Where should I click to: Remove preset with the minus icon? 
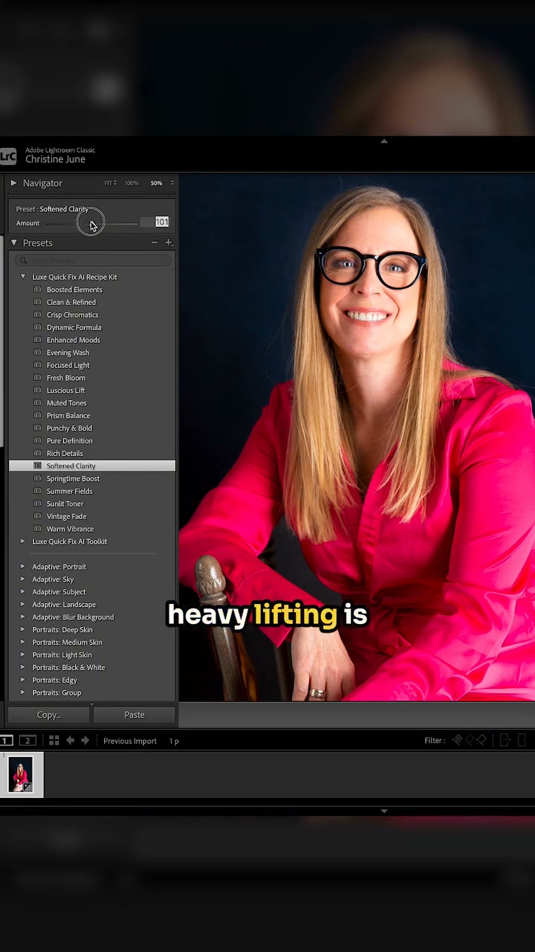click(155, 242)
